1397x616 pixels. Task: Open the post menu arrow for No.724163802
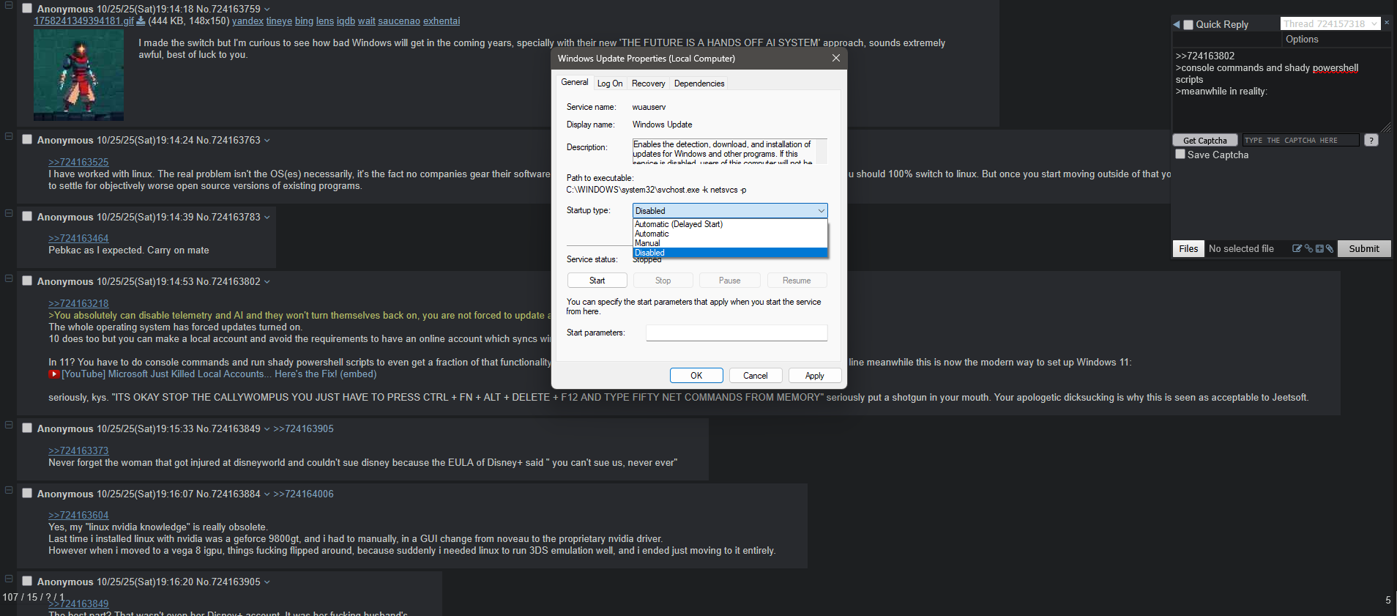(x=267, y=282)
